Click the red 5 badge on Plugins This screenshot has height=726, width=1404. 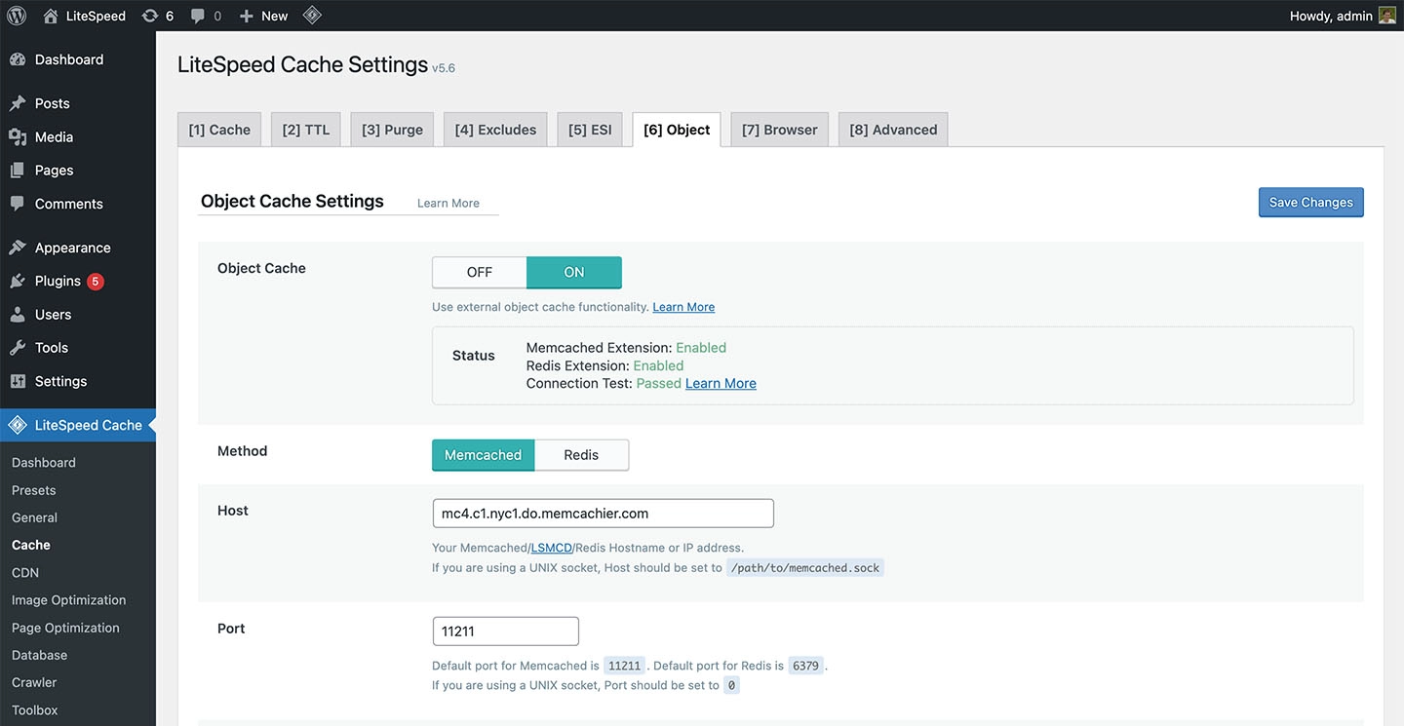pyautogui.click(x=95, y=282)
